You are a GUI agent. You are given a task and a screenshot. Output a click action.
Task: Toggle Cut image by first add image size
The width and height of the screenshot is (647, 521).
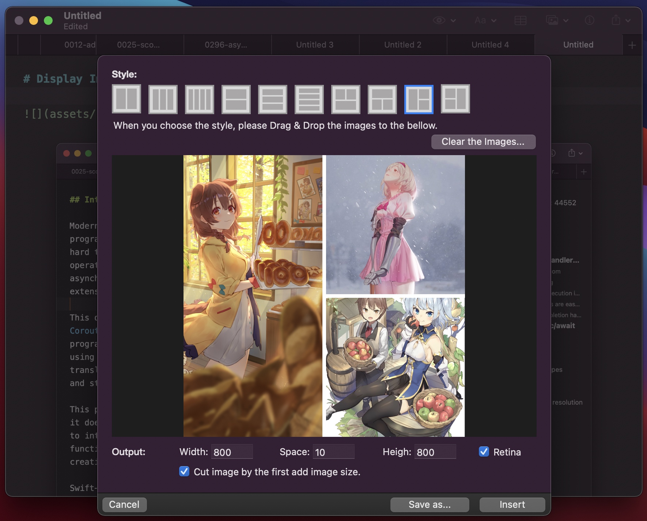[184, 471]
